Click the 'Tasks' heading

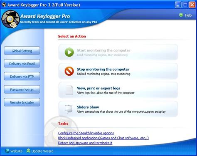63,124
